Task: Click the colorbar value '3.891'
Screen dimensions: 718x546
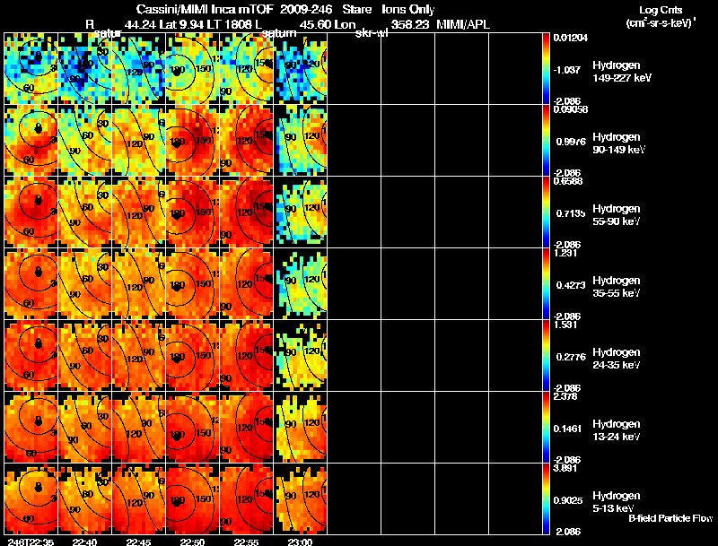Action: click(565, 468)
